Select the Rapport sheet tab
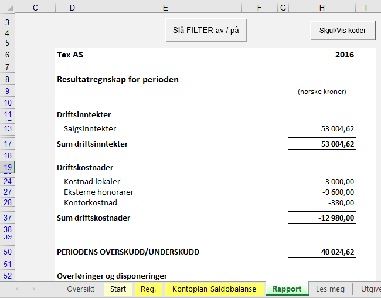This screenshot has width=381, height=298. (287, 289)
